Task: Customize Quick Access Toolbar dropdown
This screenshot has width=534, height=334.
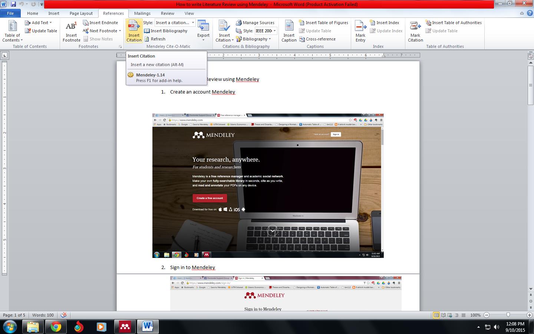Action: click(42, 4)
